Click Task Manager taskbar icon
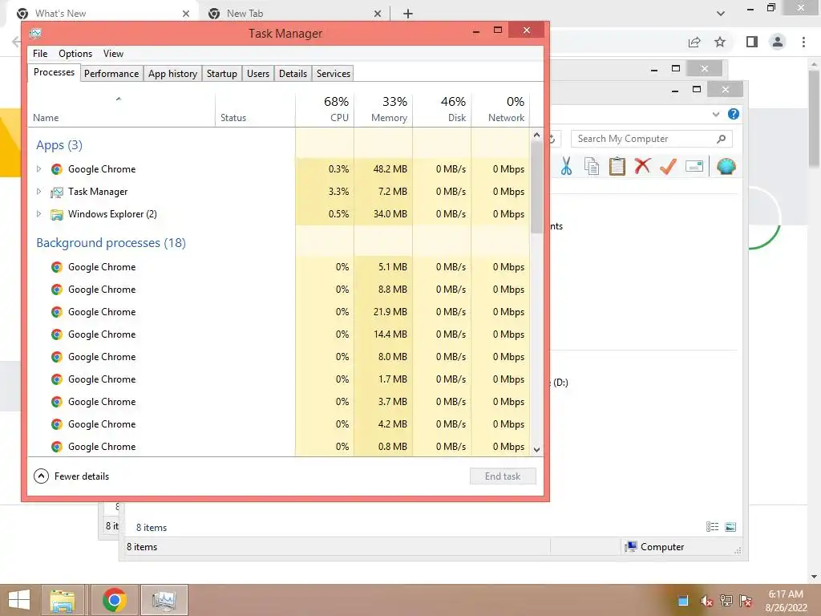Image resolution: width=821 pixels, height=616 pixels. pyautogui.click(x=164, y=600)
